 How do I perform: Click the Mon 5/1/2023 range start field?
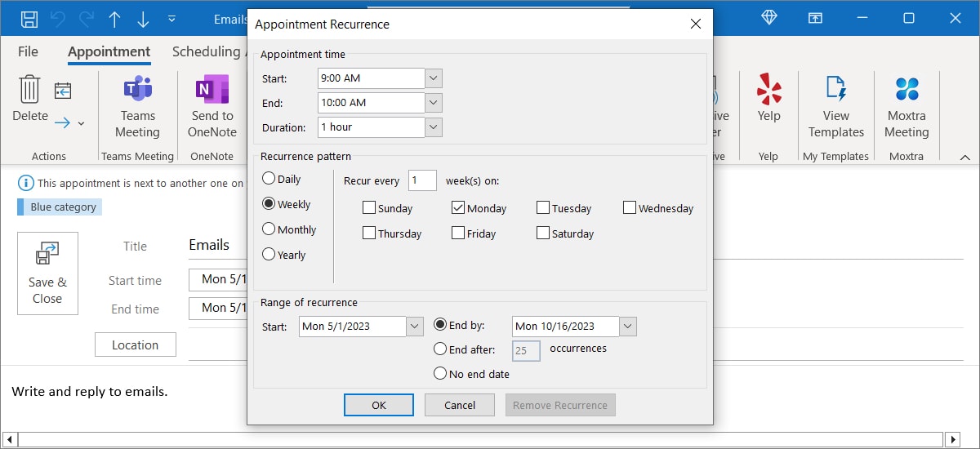353,326
